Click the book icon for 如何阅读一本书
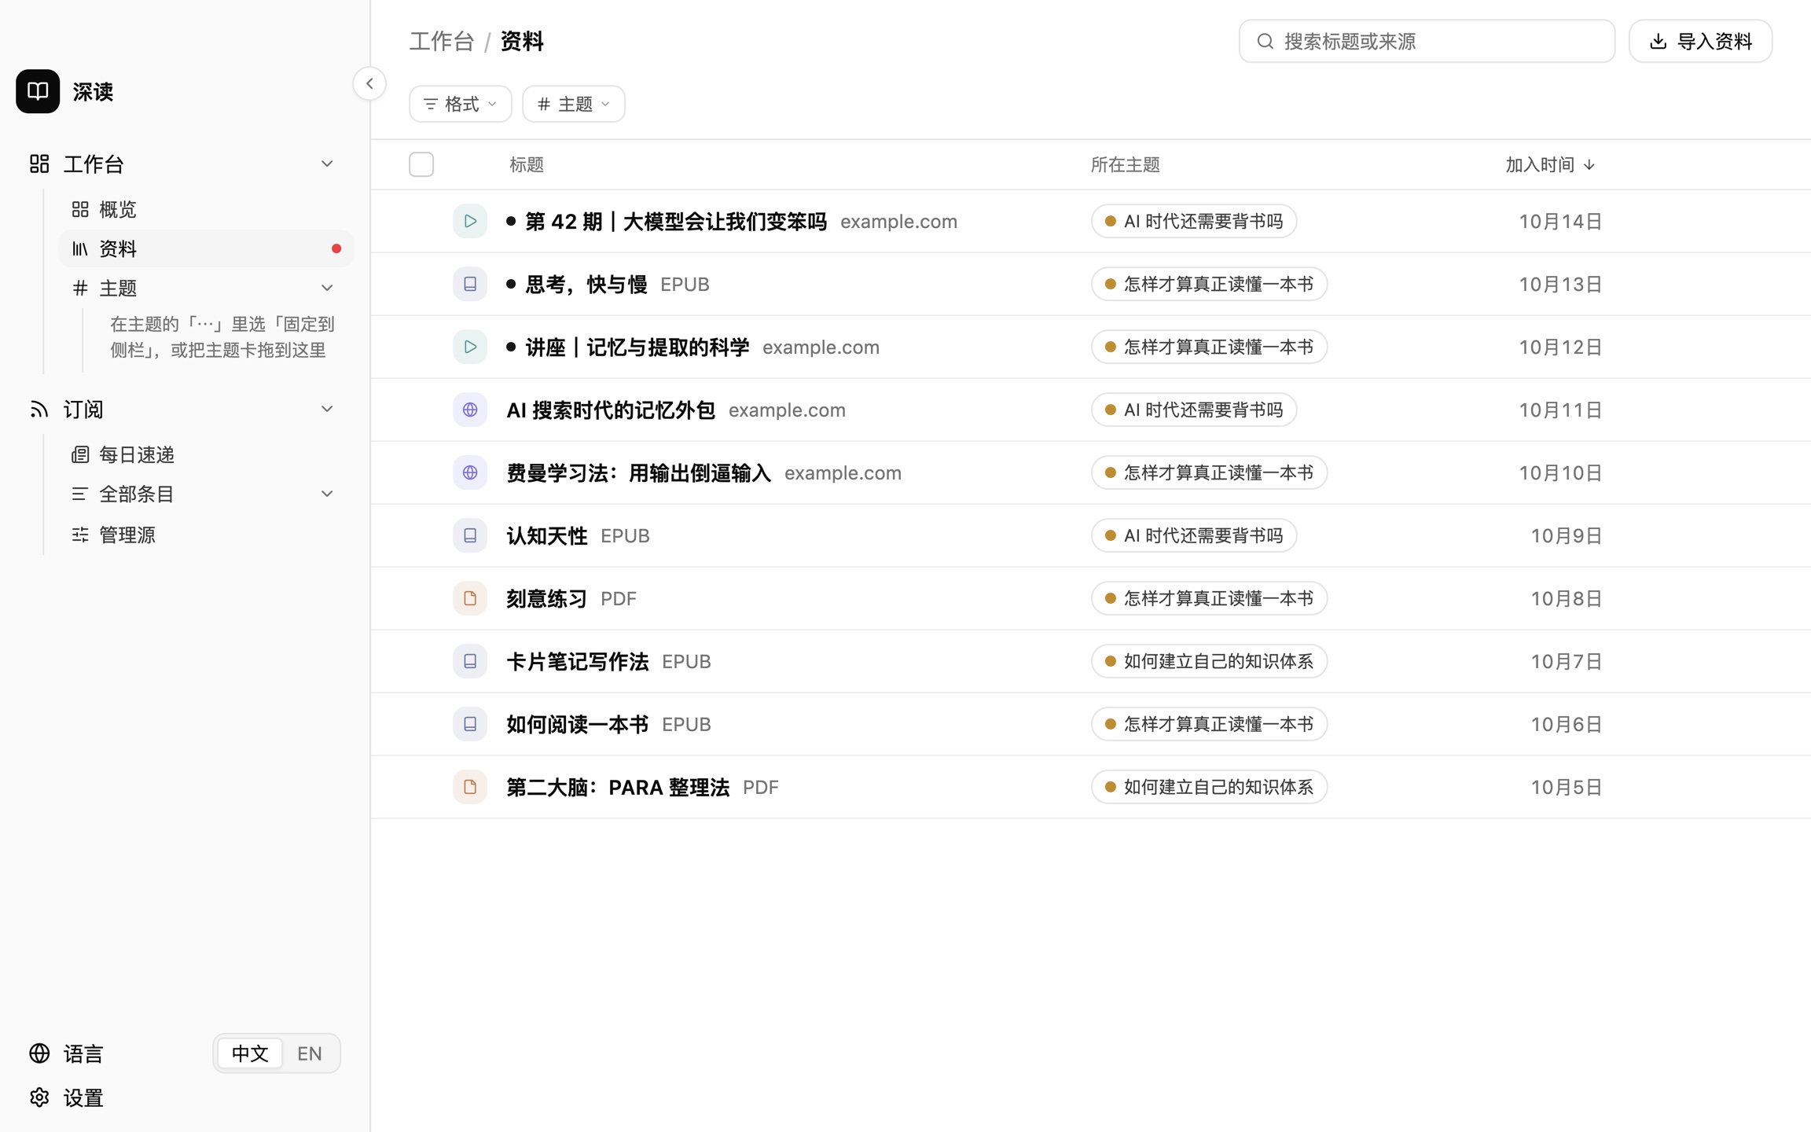The height and width of the screenshot is (1132, 1811). pos(470,724)
